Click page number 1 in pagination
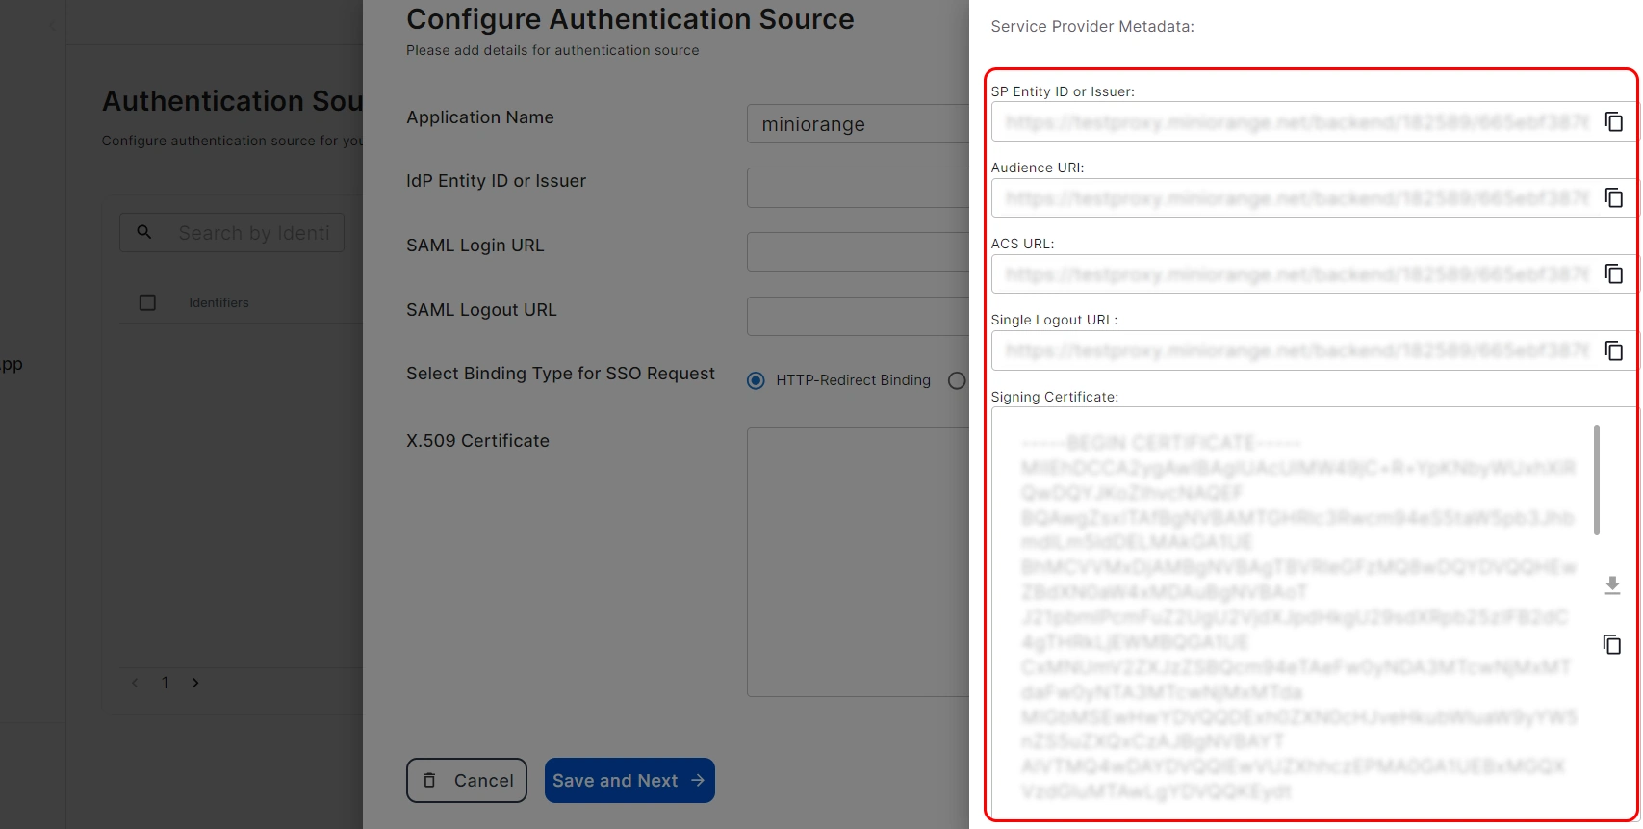 tap(166, 683)
